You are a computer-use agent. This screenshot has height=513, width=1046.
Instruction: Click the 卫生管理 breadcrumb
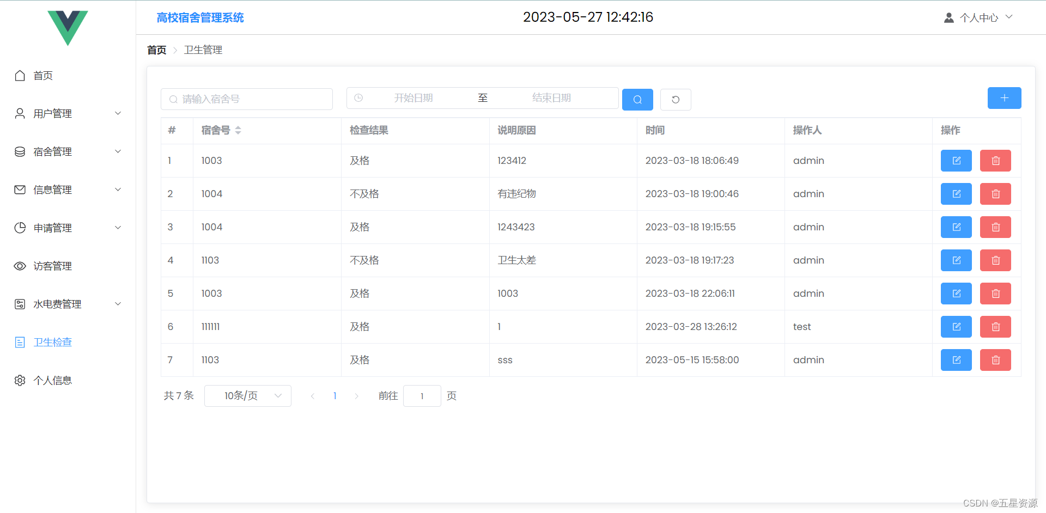tap(203, 50)
